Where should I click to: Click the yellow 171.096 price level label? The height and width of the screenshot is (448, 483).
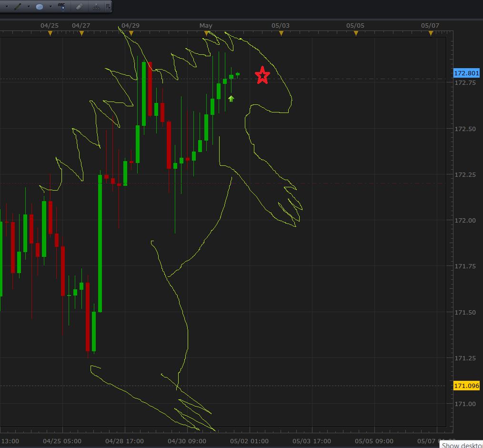coord(467,386)
